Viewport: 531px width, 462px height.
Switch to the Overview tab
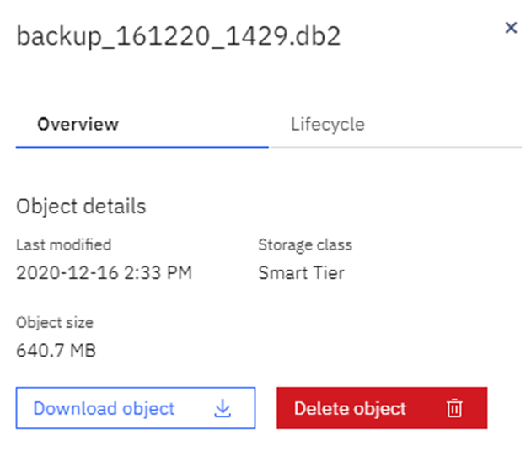[78, 124]
